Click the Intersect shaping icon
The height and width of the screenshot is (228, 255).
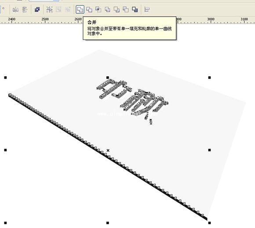(x=98, y=10)
